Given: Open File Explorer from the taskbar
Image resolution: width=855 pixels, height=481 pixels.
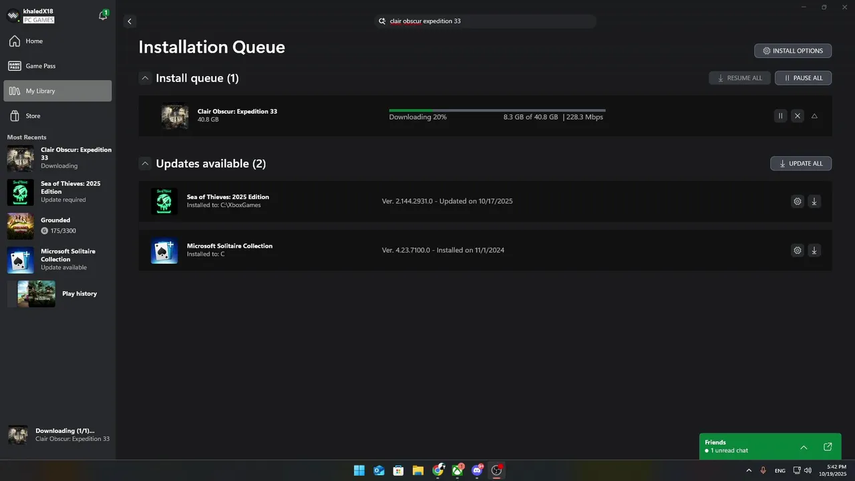Looking at the screenshot, I should tap(418, 470).
